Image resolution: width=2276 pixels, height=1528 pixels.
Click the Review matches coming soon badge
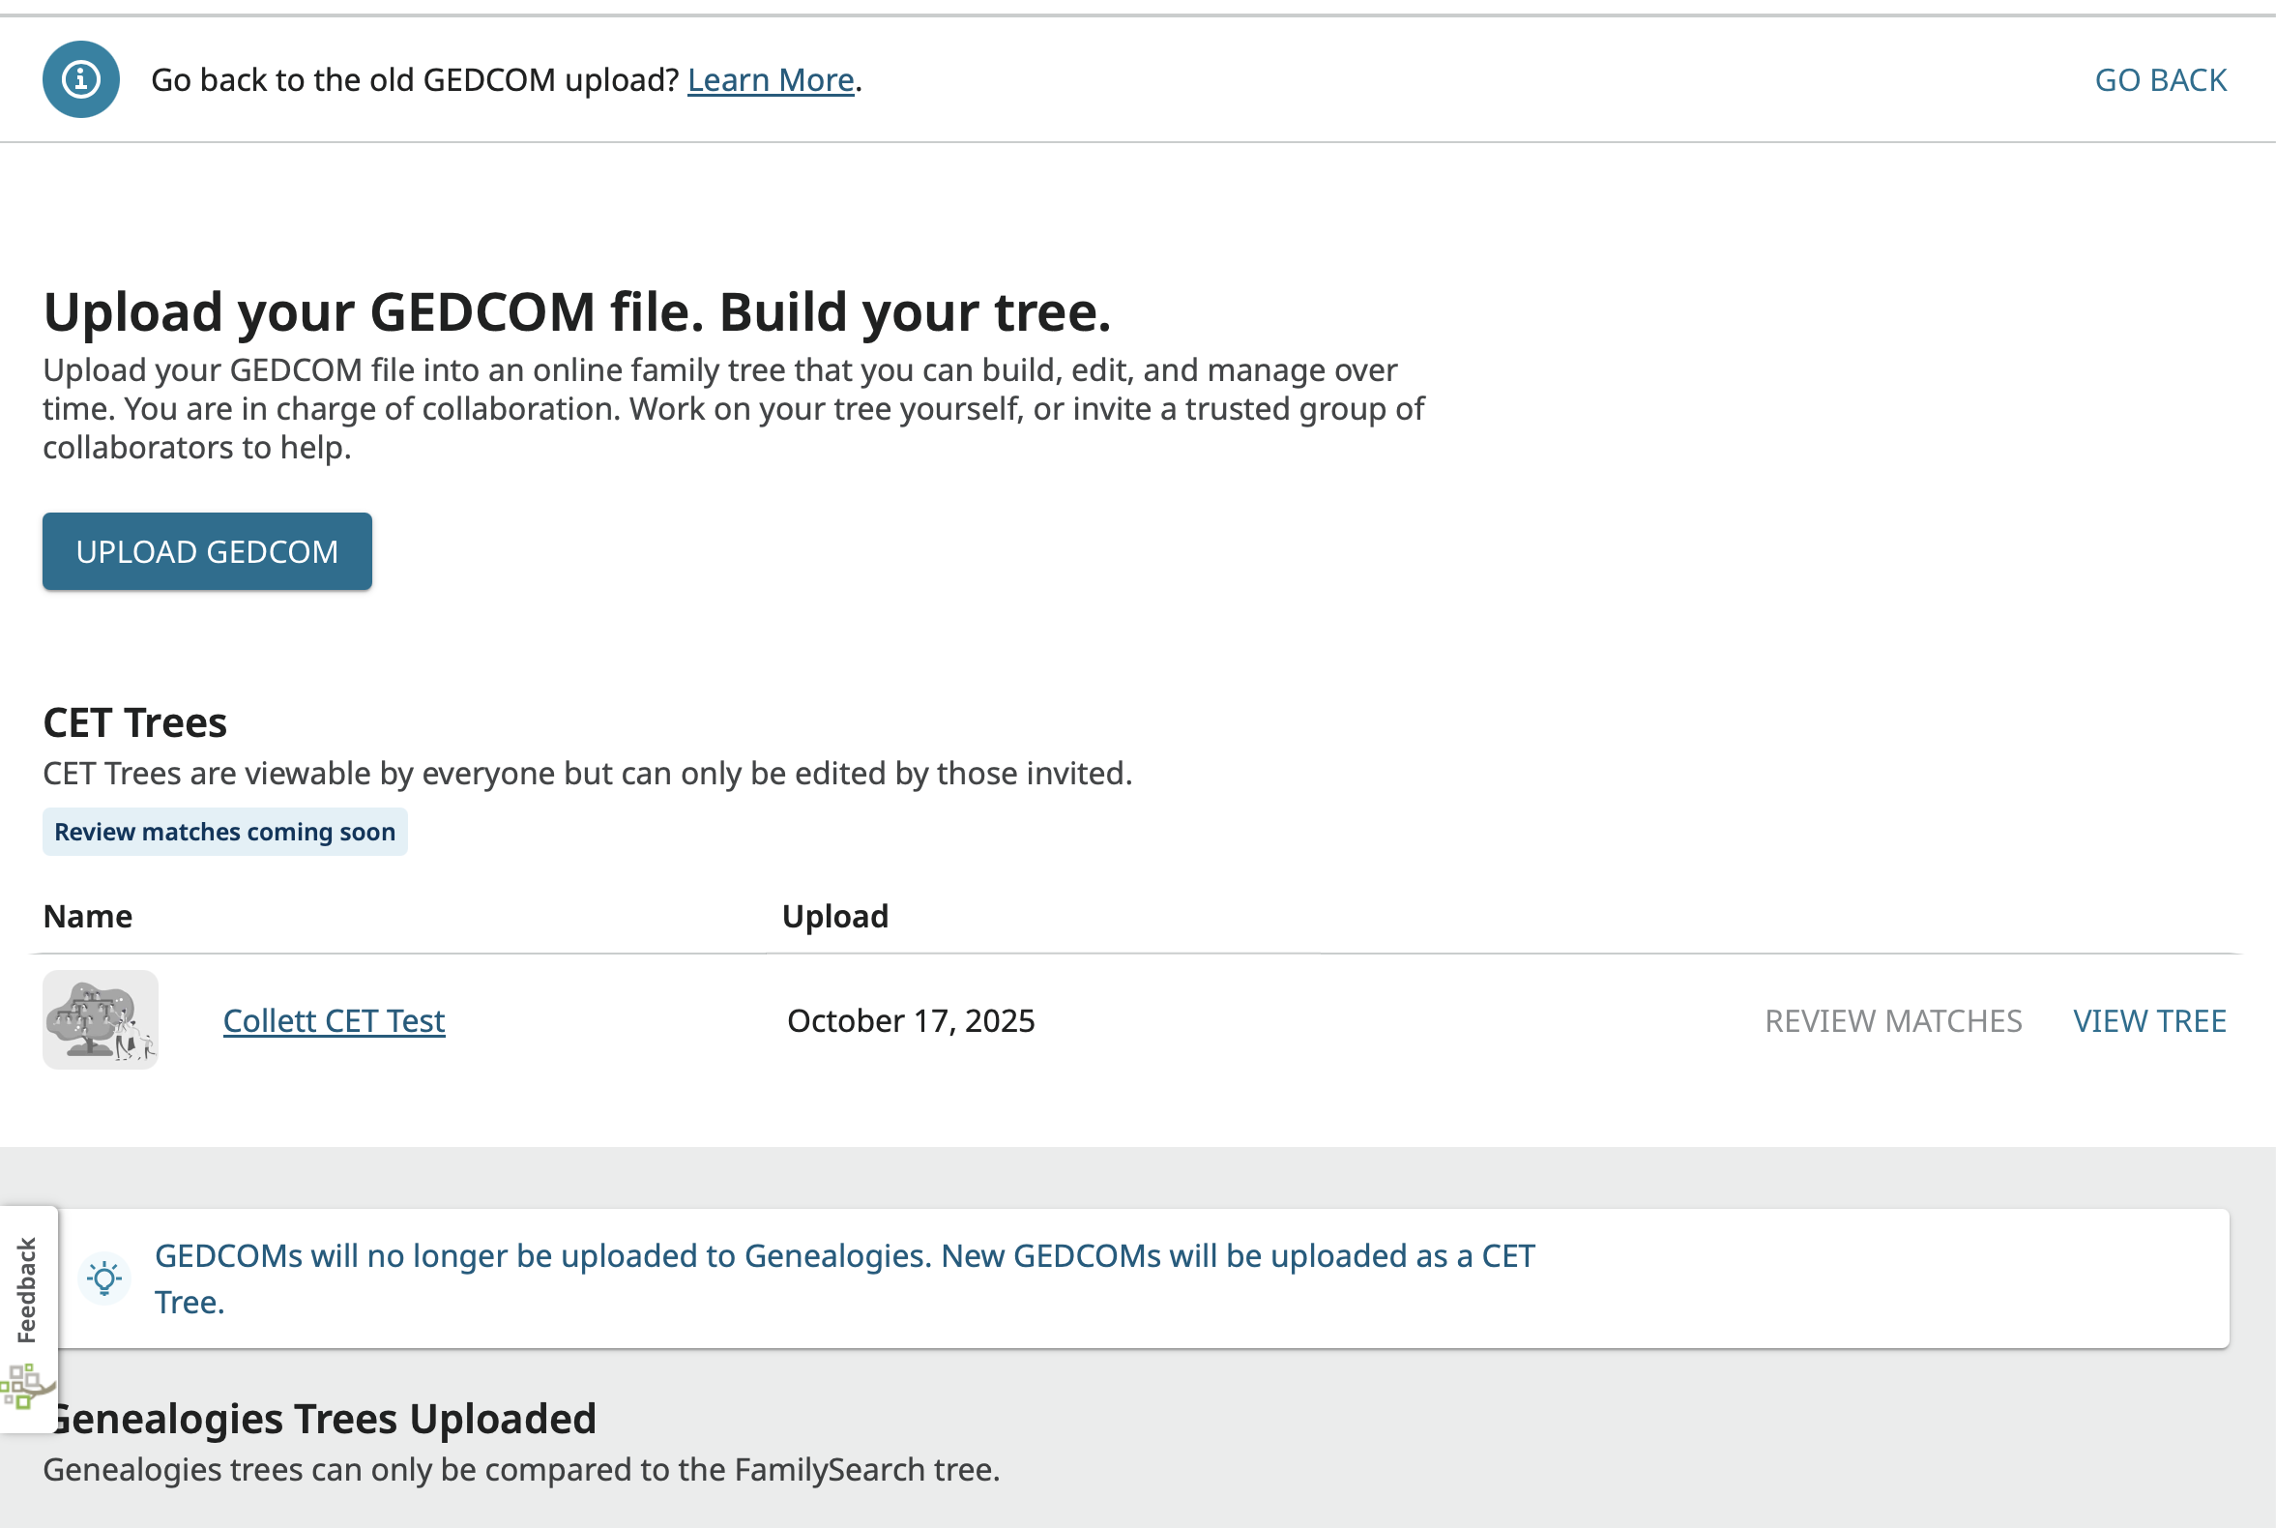click(x=224, y=833)
